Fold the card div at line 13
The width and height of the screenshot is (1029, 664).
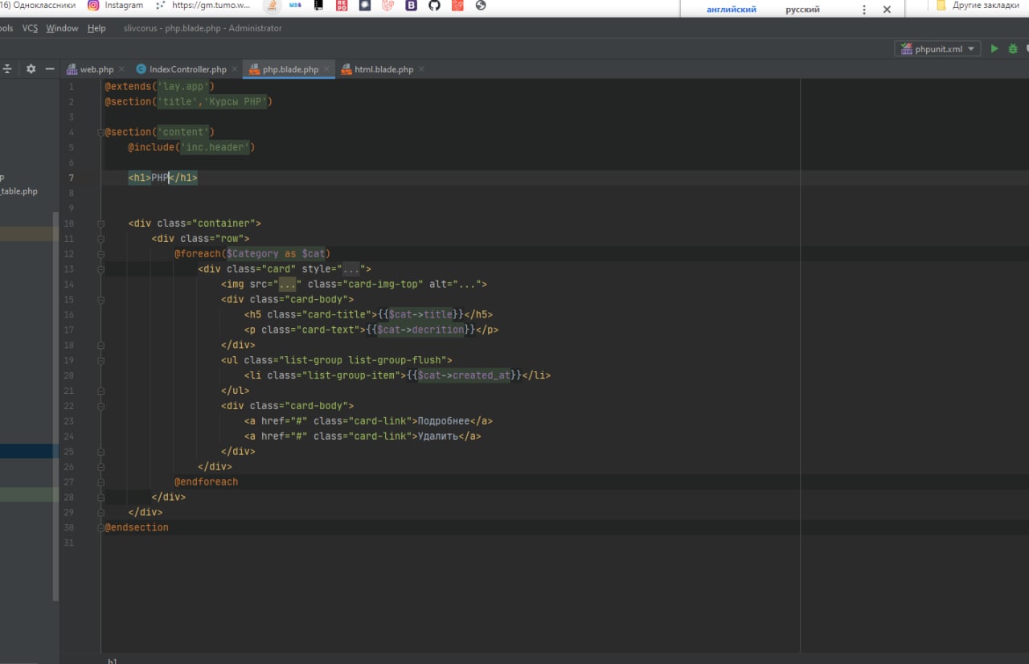pos(100,269)
